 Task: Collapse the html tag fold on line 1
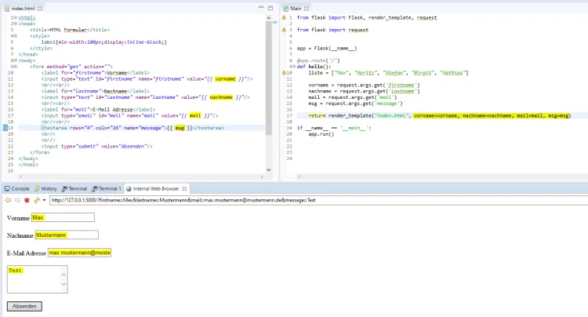(x=15, y=17)
